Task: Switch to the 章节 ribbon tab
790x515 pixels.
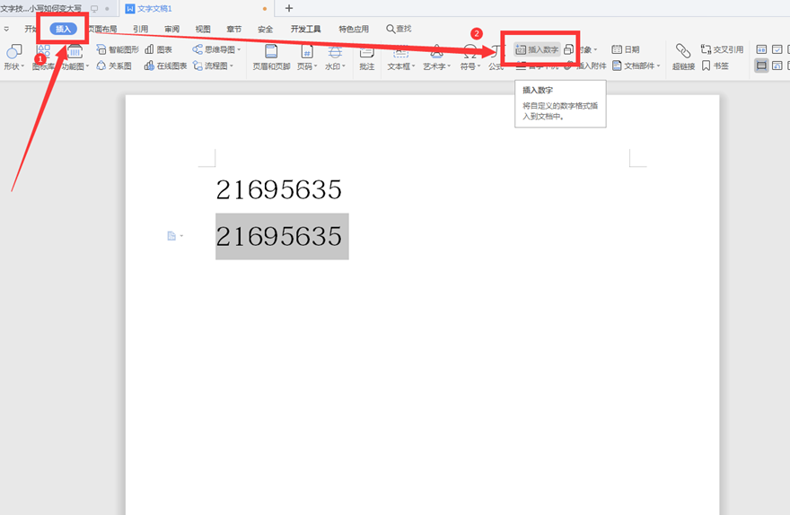Action: pos(234,29)
